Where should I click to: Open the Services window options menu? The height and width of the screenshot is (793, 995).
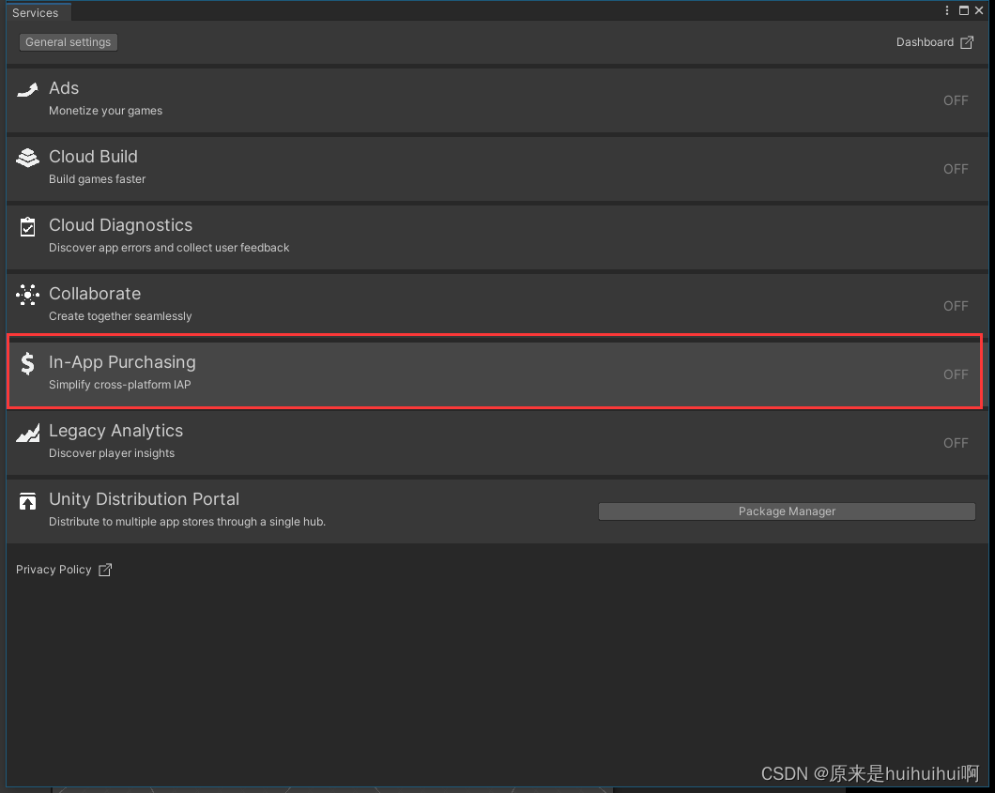946,10
